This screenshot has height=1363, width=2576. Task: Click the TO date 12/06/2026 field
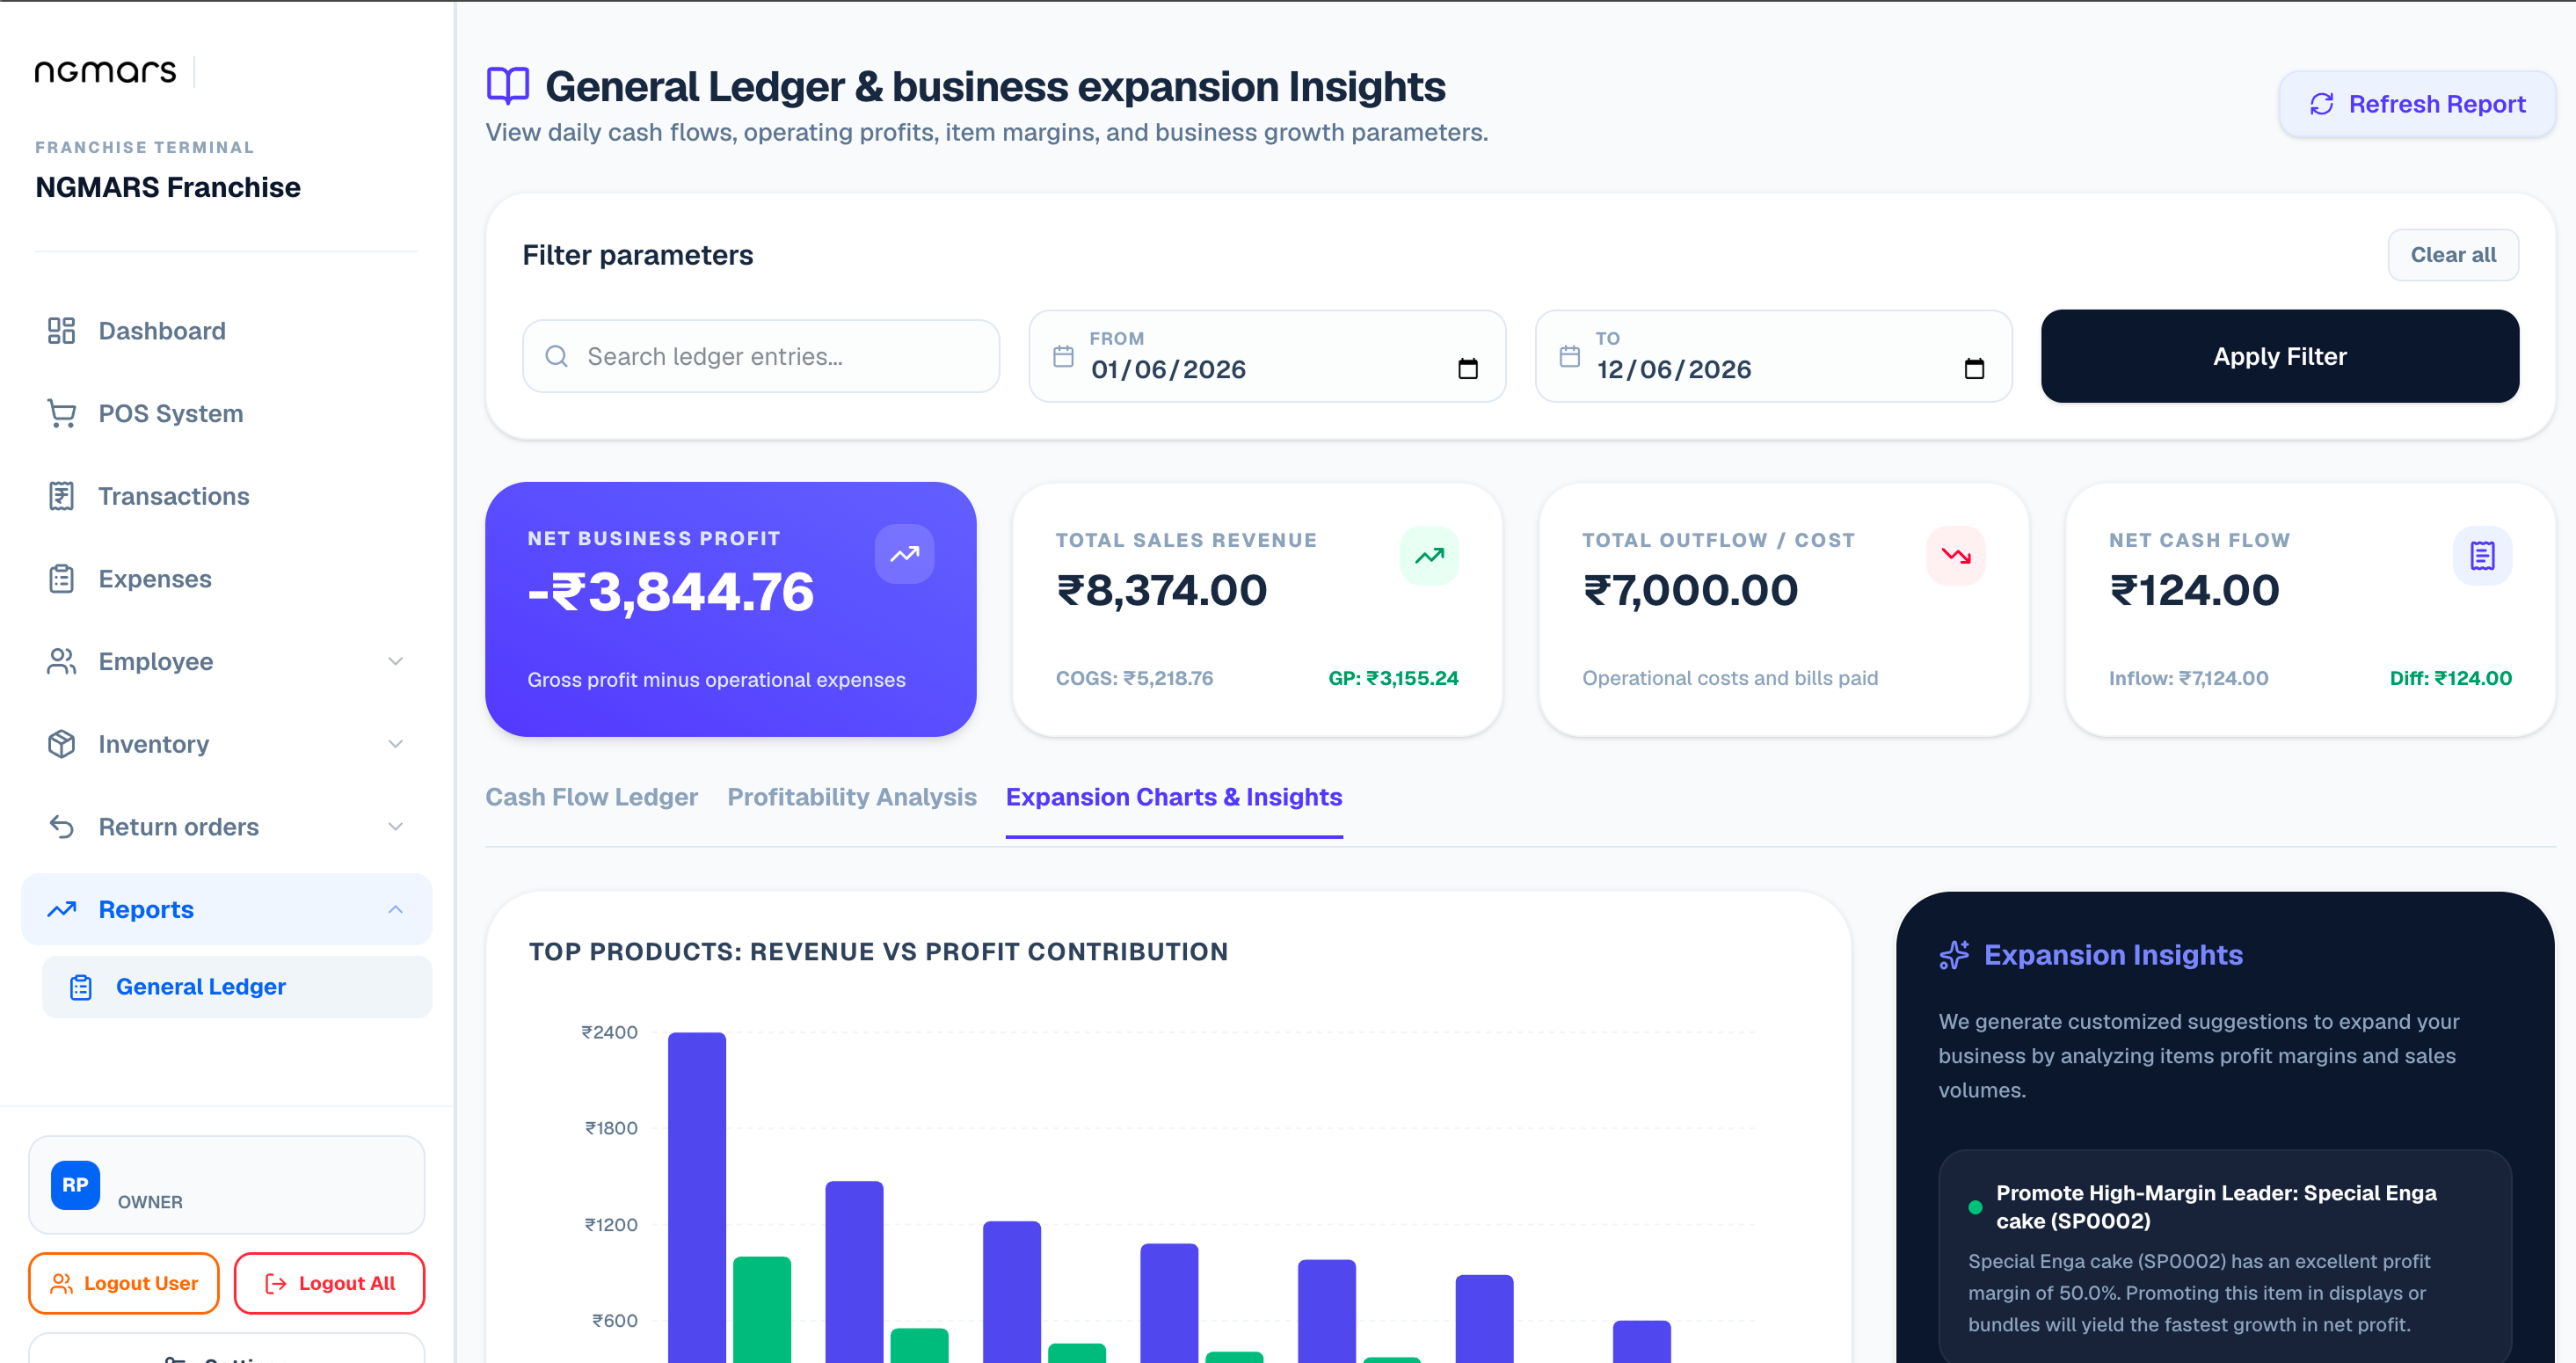(1774, 356)
